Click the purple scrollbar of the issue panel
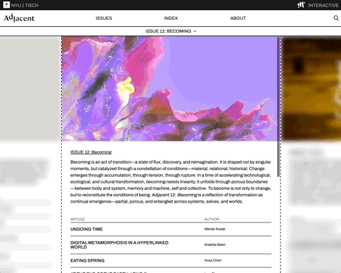 pos(278,107)
